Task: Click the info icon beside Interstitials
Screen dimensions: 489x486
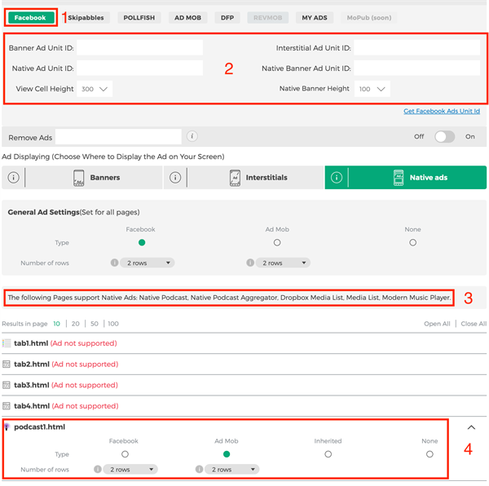Action: click(x=175, y=178)
